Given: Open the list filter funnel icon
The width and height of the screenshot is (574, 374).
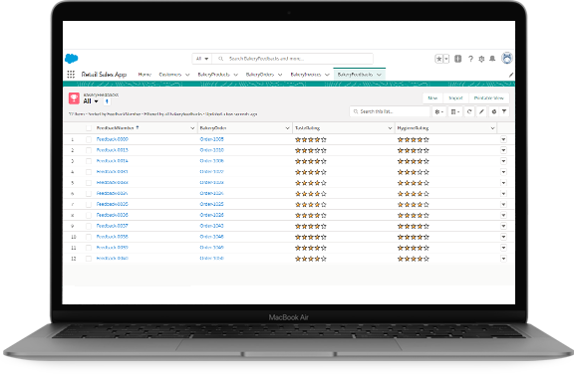Looking at the screenshot, I should point(504,111).
